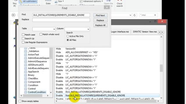Screen dimensions: 186x104
Task: Click table icon beside AppSearch
Action: 26,72
